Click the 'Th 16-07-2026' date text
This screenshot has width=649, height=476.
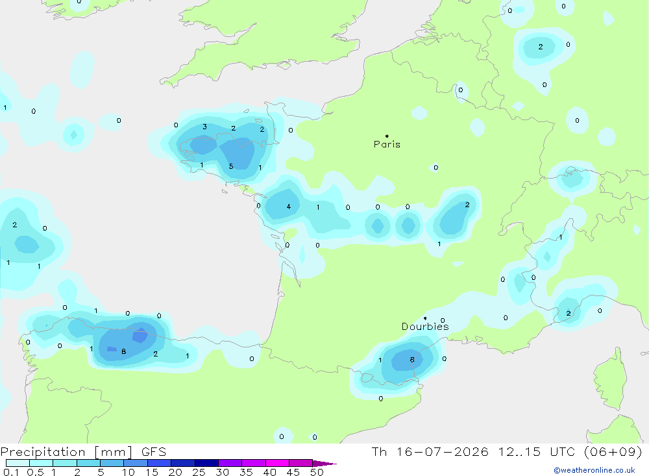430,451
